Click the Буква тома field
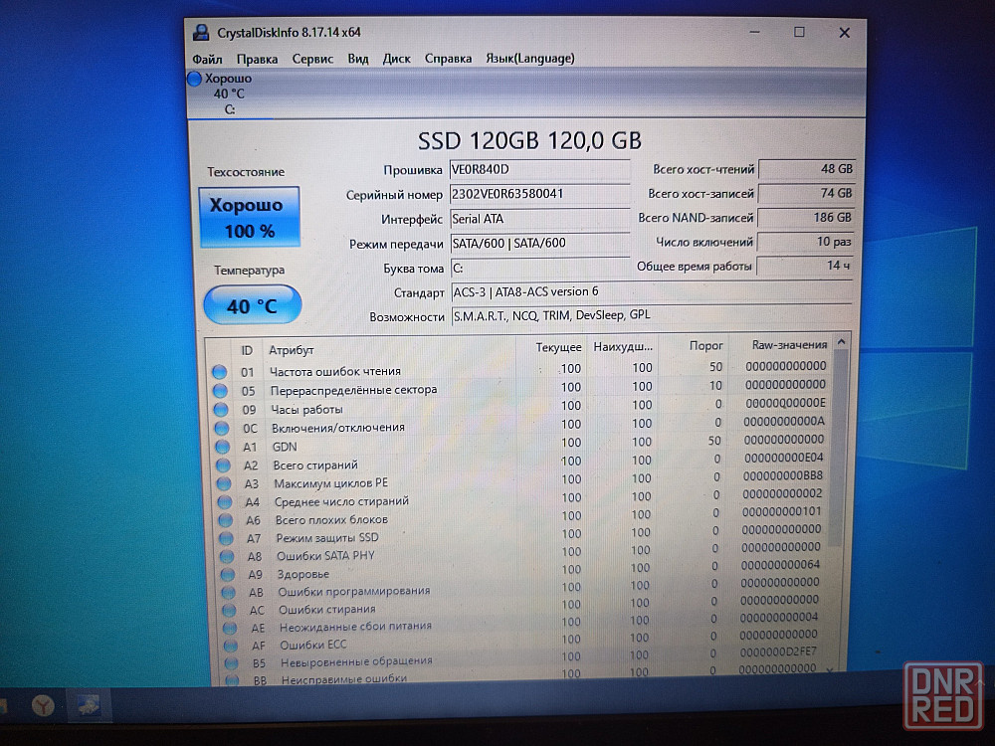Viewport: 995px width, 746px height. click(x=539, y=268)
